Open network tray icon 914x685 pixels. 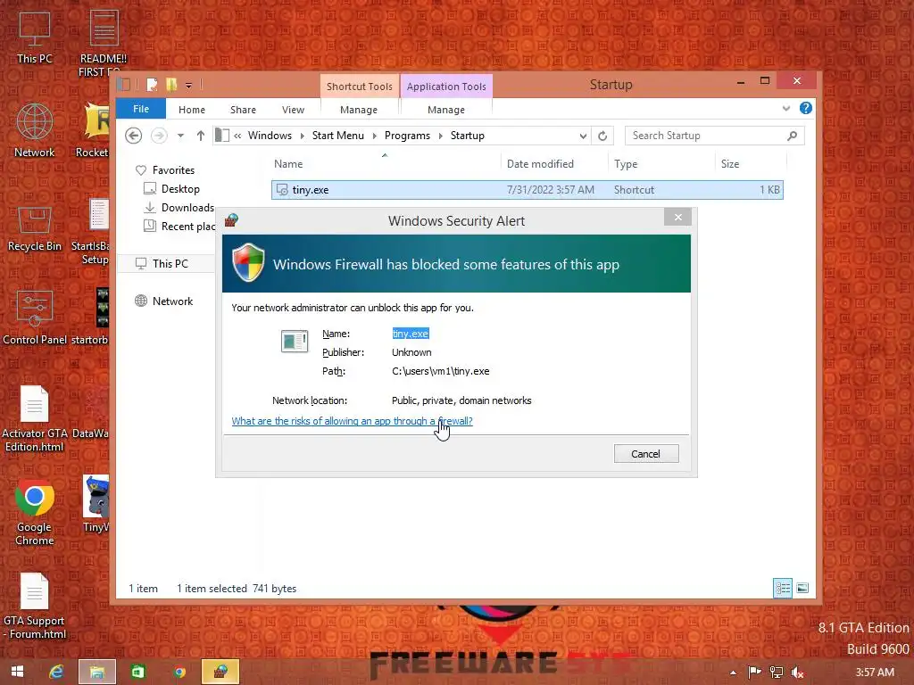tap(776, 673)
